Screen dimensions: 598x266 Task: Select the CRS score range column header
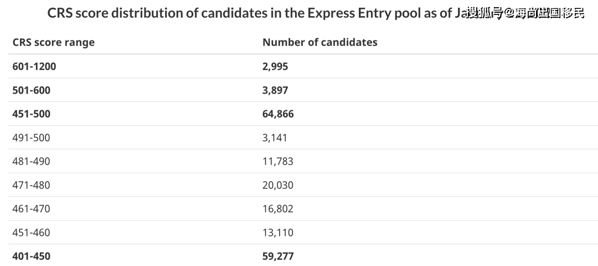click(53, 42)
